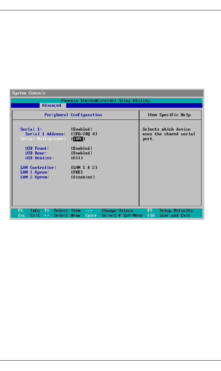Select the LAN 2 Oprom label
Screen dimensions: 221x371
pyautogui.click(x=35, y=177)
